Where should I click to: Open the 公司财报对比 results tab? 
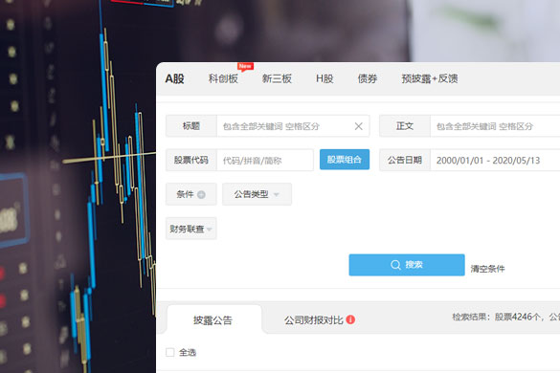point(314,319)
